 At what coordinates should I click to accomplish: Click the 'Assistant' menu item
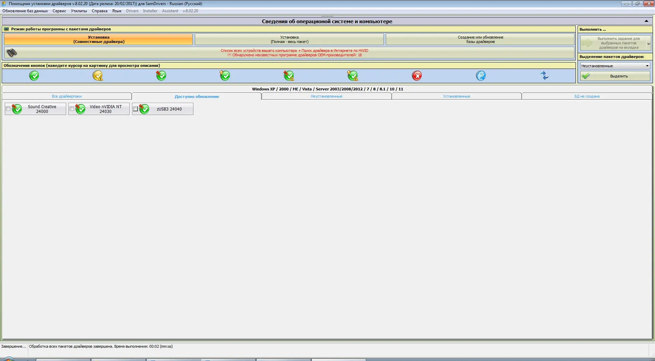pyautogui.click(x=170, y=11)
